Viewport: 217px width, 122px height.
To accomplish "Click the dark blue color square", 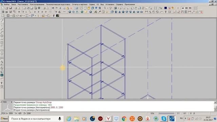I will point(165,8).
